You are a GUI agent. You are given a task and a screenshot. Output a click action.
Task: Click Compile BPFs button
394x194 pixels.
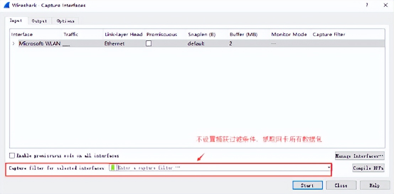[x=368, y=168]
